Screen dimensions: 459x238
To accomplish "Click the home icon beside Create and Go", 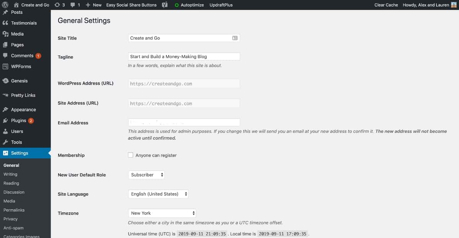I will [x=16, y=5].
